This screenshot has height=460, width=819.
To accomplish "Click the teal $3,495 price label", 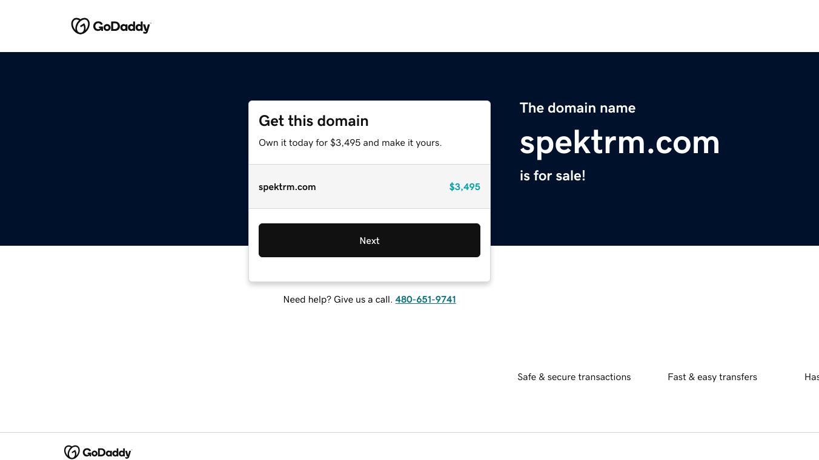I will click(465, 186).
